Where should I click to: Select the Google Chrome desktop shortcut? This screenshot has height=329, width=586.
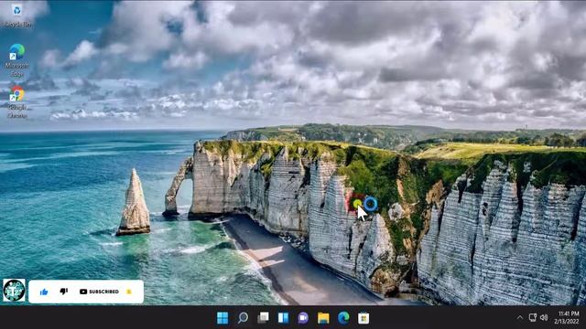coord(16,101)
